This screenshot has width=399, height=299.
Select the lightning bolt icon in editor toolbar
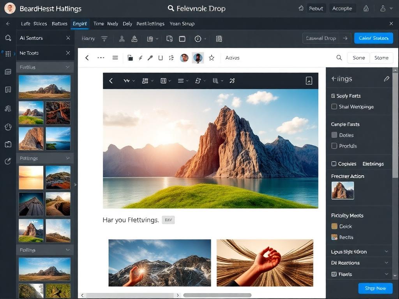140,58
